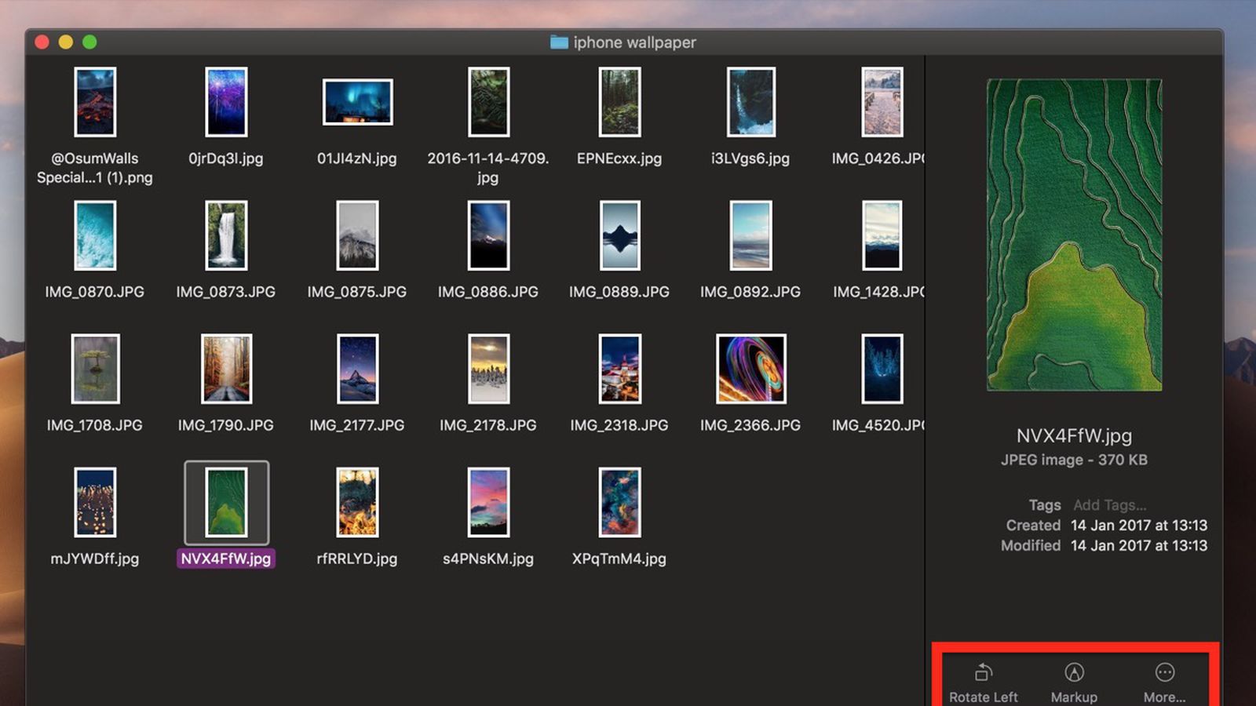Select the aurora photo 01Jl4zN.jpg
This screenshot has height=706, width=1256.
[356, 104]
